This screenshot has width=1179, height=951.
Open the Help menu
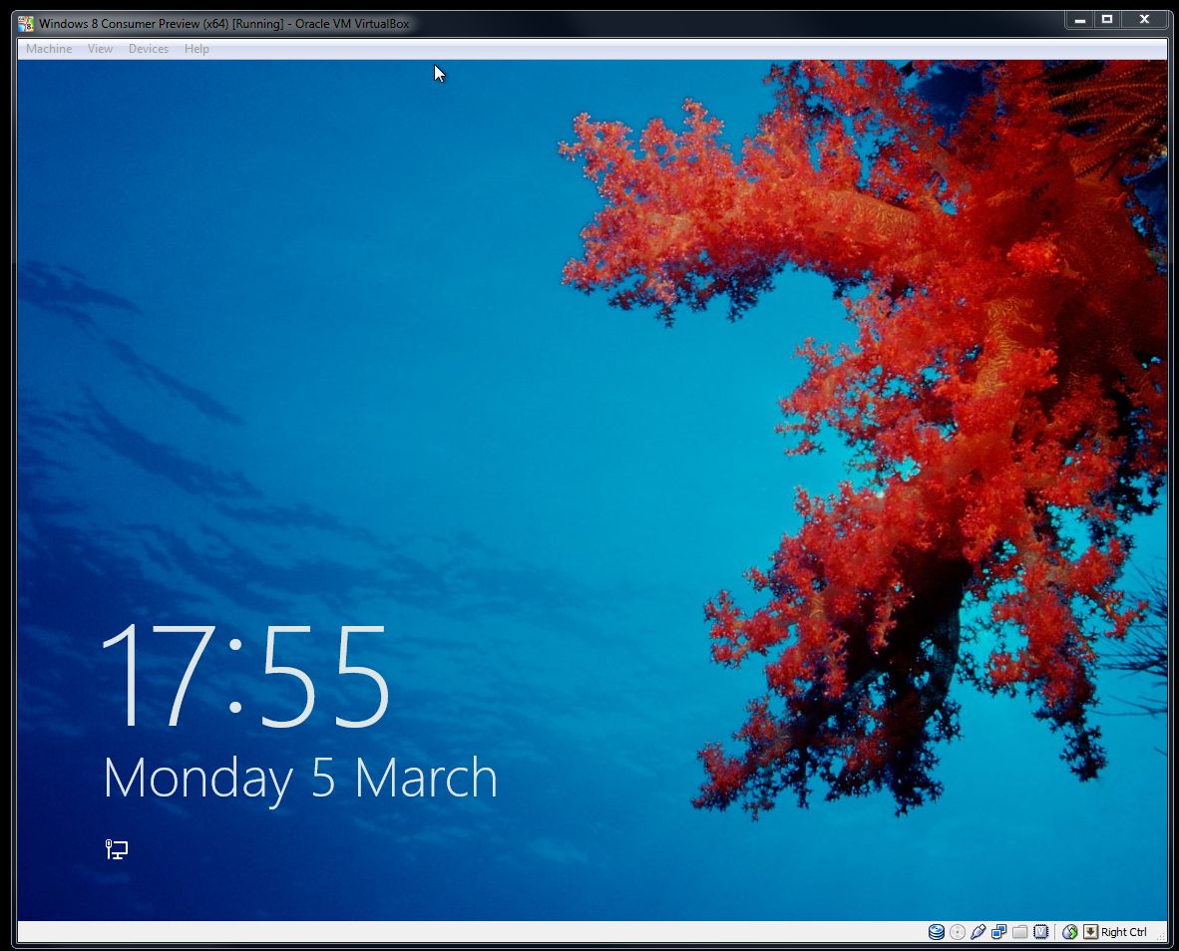tap(196, 49)
